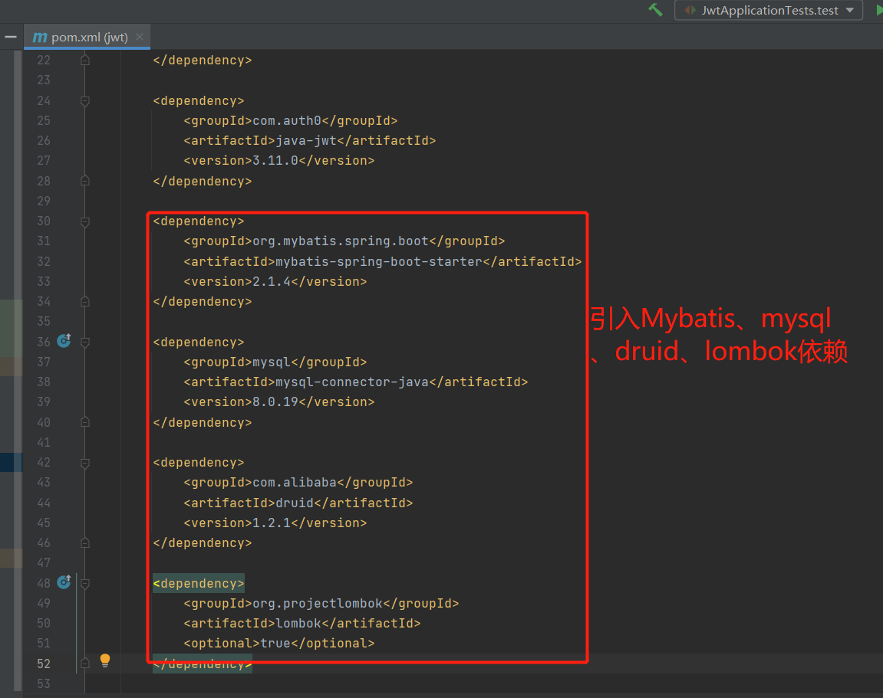Click the version 2.1.4 text

[272, 282]
